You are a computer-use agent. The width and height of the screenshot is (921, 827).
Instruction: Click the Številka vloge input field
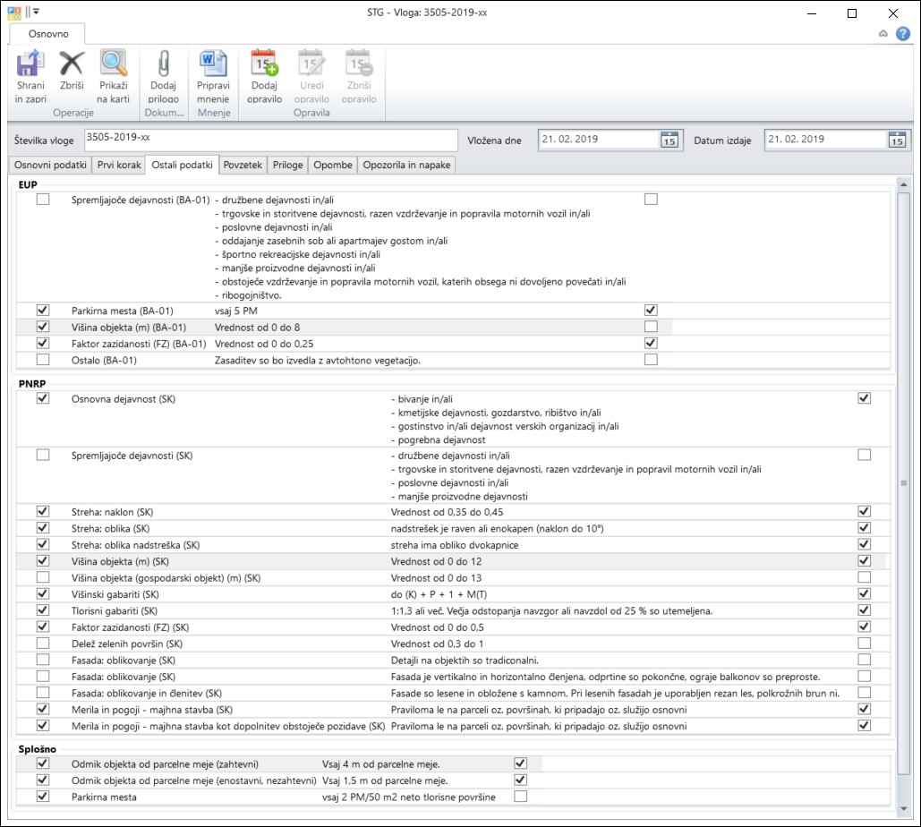coord(271,140)
